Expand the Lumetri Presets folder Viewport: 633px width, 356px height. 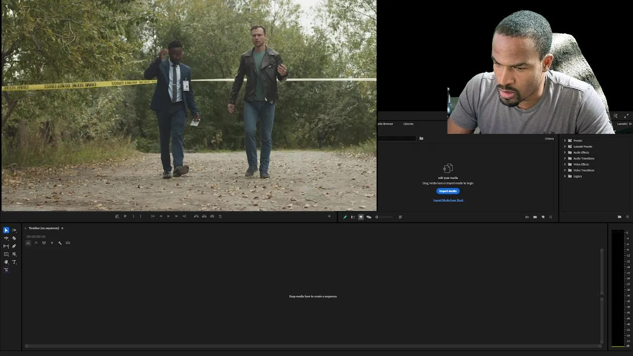click(x=565, y=146)
